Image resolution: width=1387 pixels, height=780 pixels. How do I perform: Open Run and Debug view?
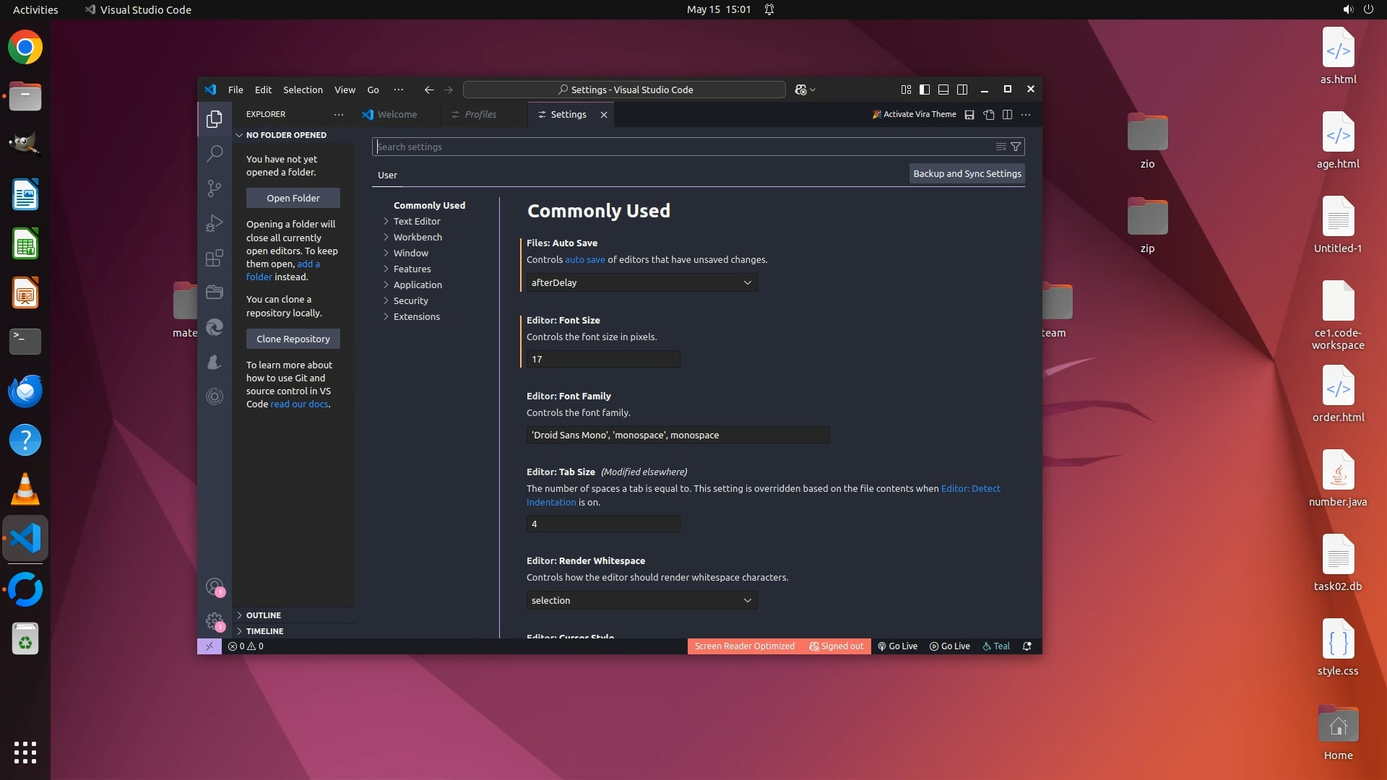coord(215,223)
